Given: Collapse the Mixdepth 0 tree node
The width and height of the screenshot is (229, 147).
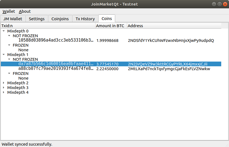Looking at the screenshot, I should [x=4, y=31].
